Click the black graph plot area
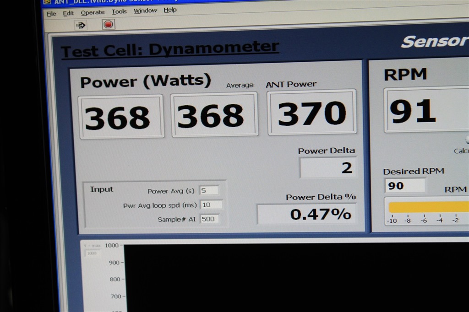 [296, 278]
